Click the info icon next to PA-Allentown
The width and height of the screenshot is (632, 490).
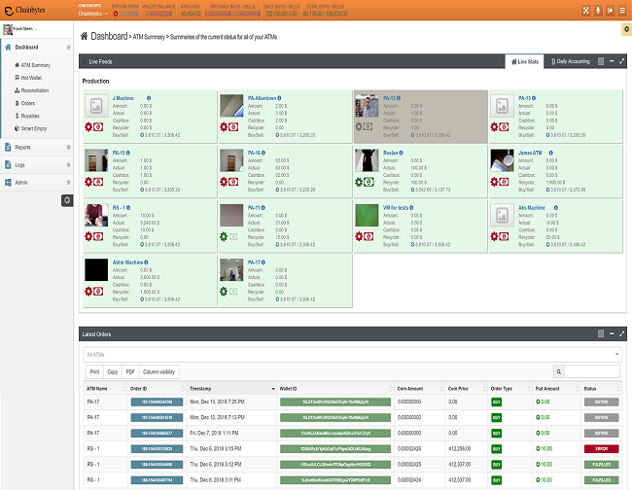tap(284, 98)
